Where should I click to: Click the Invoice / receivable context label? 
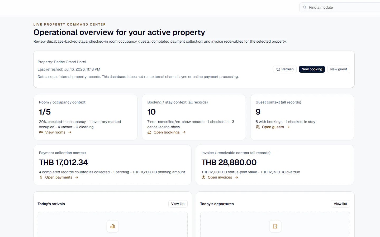click(236, 153)
